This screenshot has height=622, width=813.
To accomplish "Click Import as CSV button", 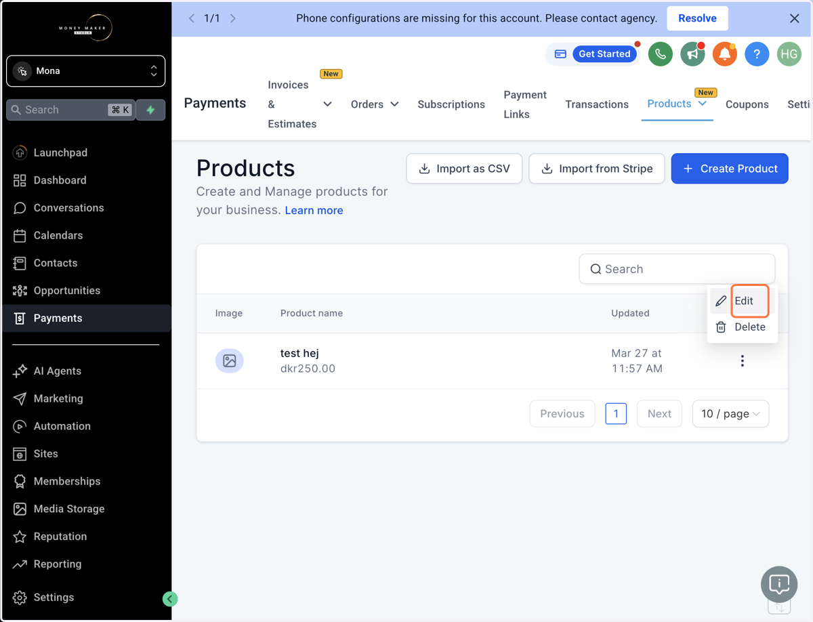I will click(464, 169).
